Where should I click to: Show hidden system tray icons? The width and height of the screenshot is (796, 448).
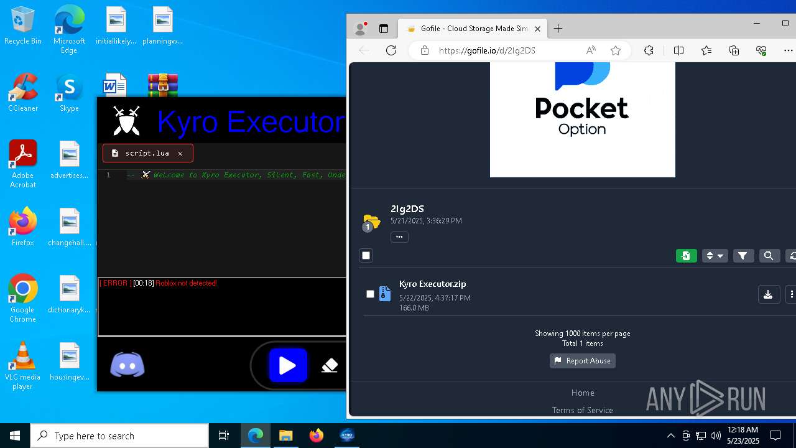pyautogui.click(x=670, y=436)
